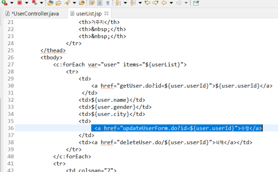Click line number 21 in the gutter
The height and width of the screenshot is (172, 278).
coord(11,22)
